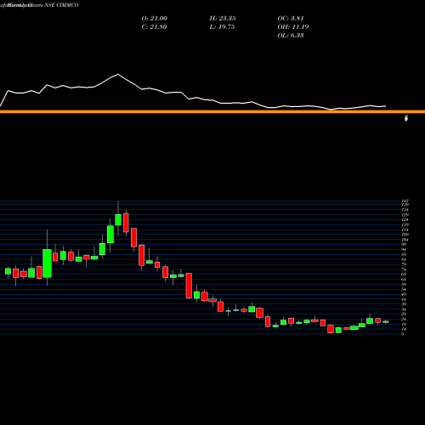Click the tallest green candlestick at the chart peak

(x=118, y=219)
